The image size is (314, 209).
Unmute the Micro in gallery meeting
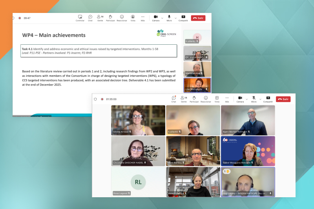(254, 99)
